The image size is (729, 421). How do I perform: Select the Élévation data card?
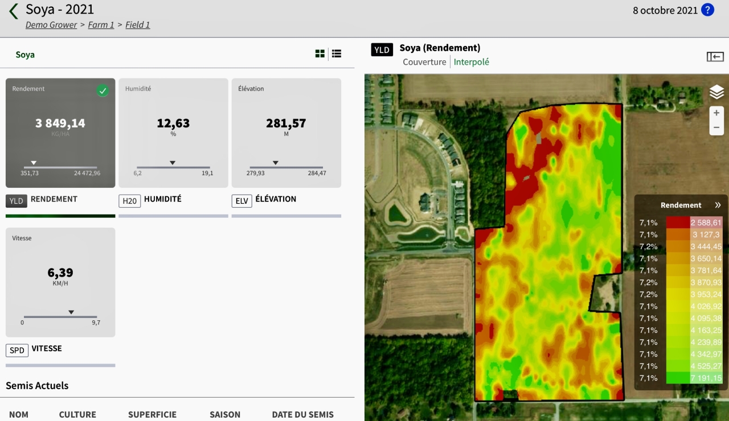click(286, 133)
